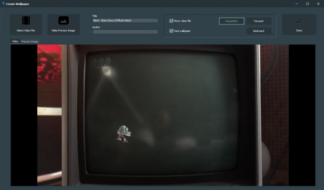This screenshot has height=190, width=324.
Task: Close the Create Wallpaper window
Action: click(318, 3)
